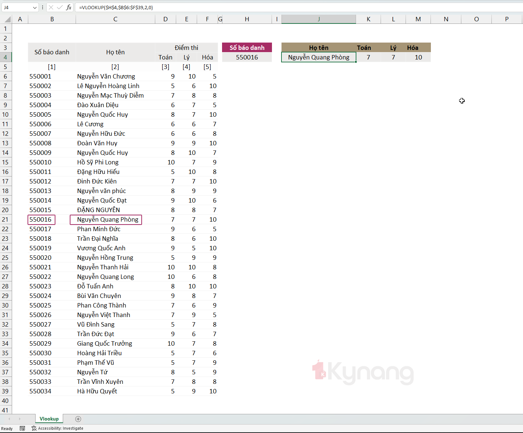This screenshot has width=523, height=433.
Task: Click name 'Hà Hữu Quyết'
Action: pyautogui.click(x=97, y=391)
